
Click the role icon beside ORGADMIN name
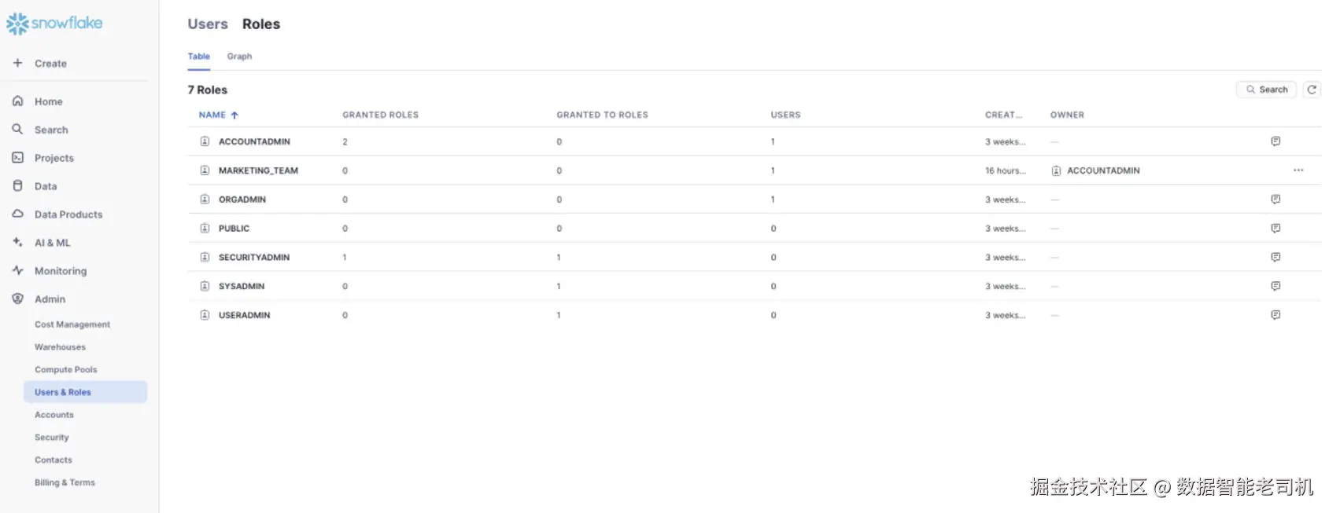(x=205, y=200)
